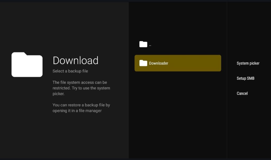Cancel the backup file selection

242,93
